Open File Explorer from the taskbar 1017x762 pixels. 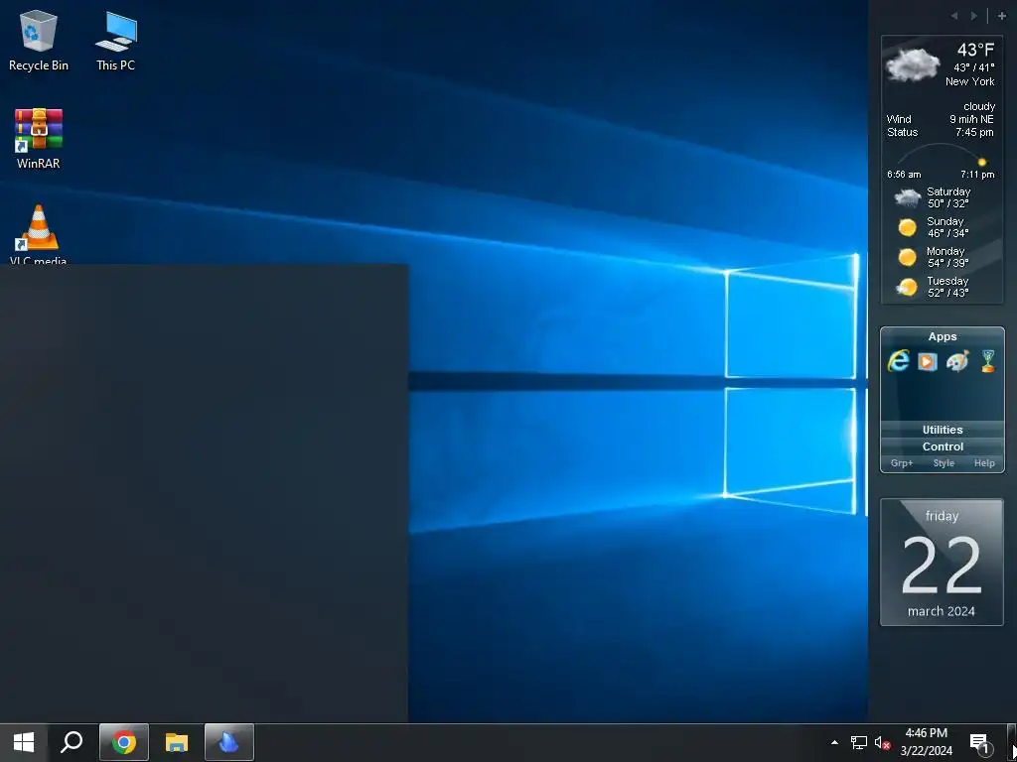177,742
